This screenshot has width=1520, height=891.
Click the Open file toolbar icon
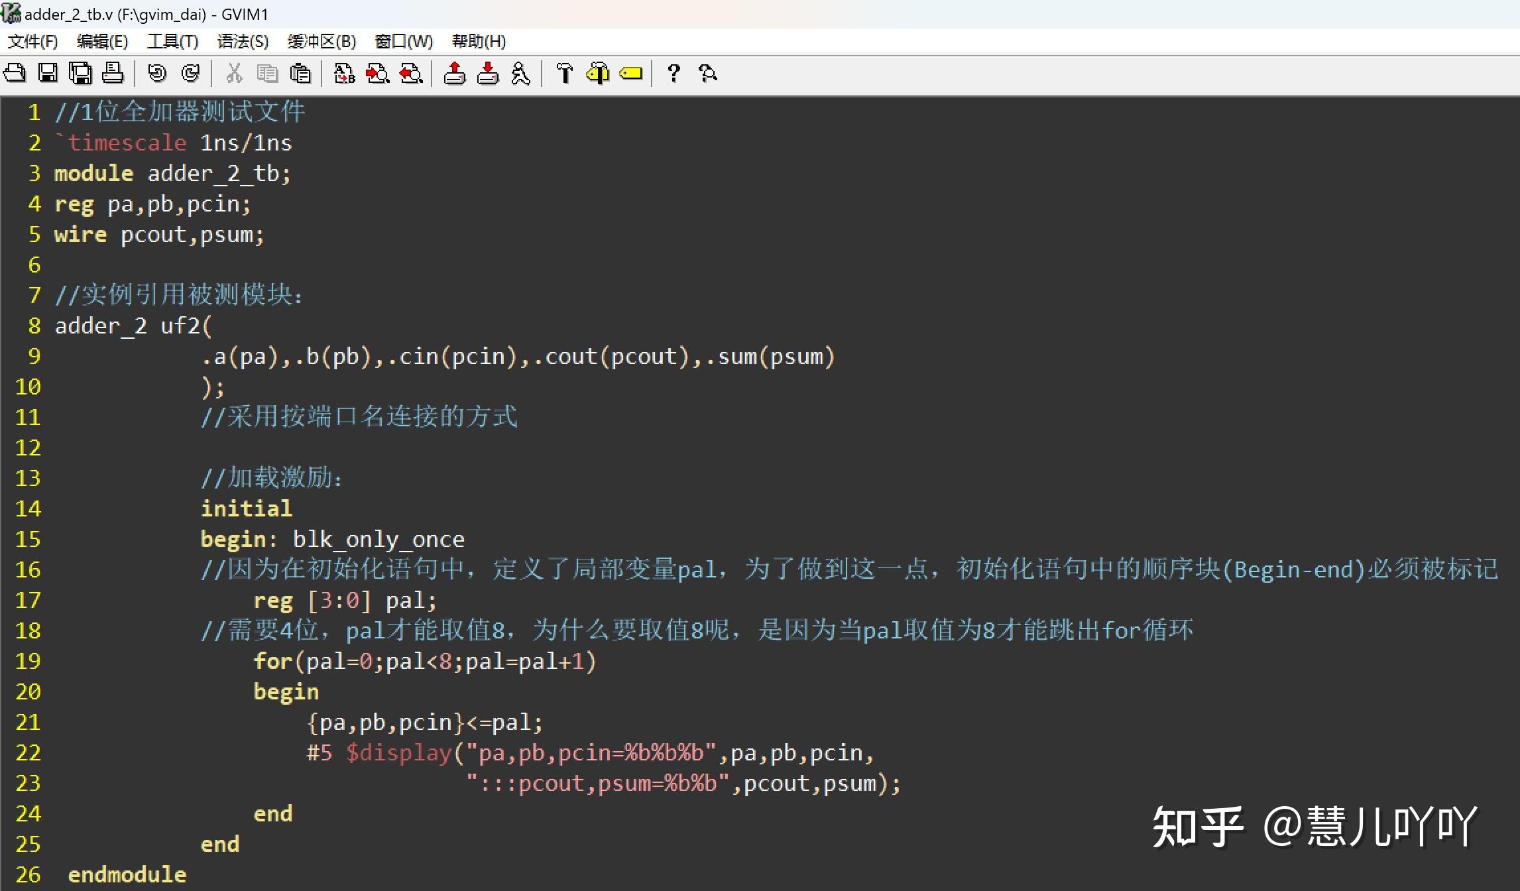pyautogui.click(x=15, y=73)
